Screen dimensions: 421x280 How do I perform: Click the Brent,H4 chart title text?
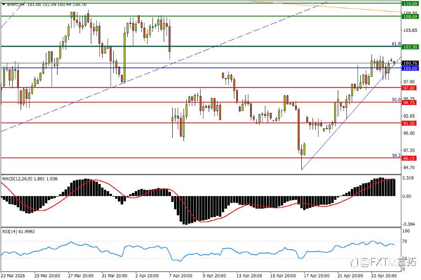click(x=16, y=4)
